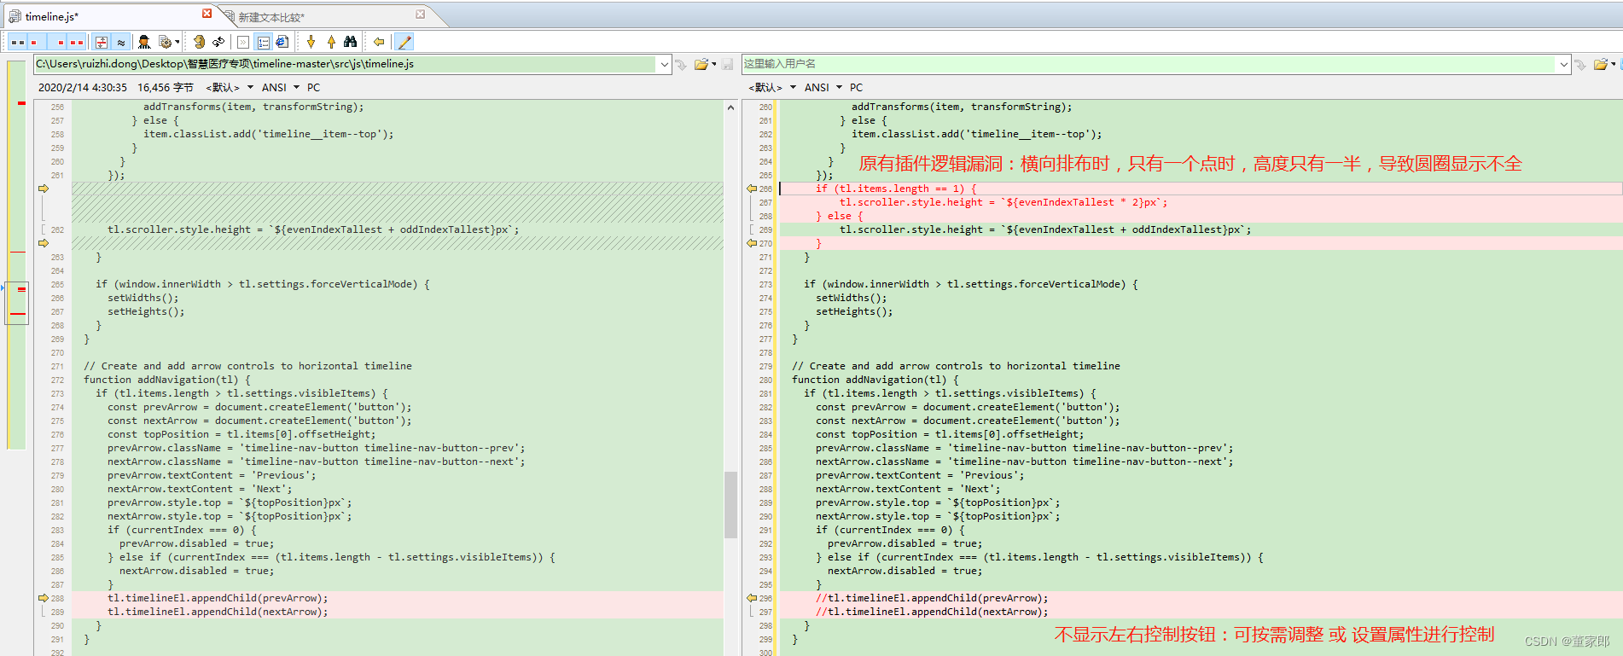Click the left pane scrollbar up arrow

tap(730, 107)
